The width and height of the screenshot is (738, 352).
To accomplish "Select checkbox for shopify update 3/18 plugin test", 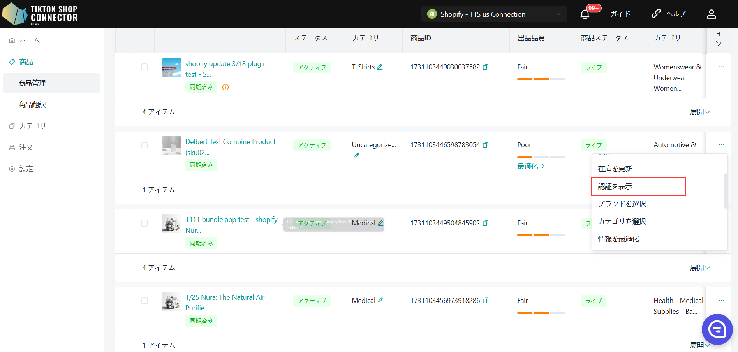I will [144, 67].
